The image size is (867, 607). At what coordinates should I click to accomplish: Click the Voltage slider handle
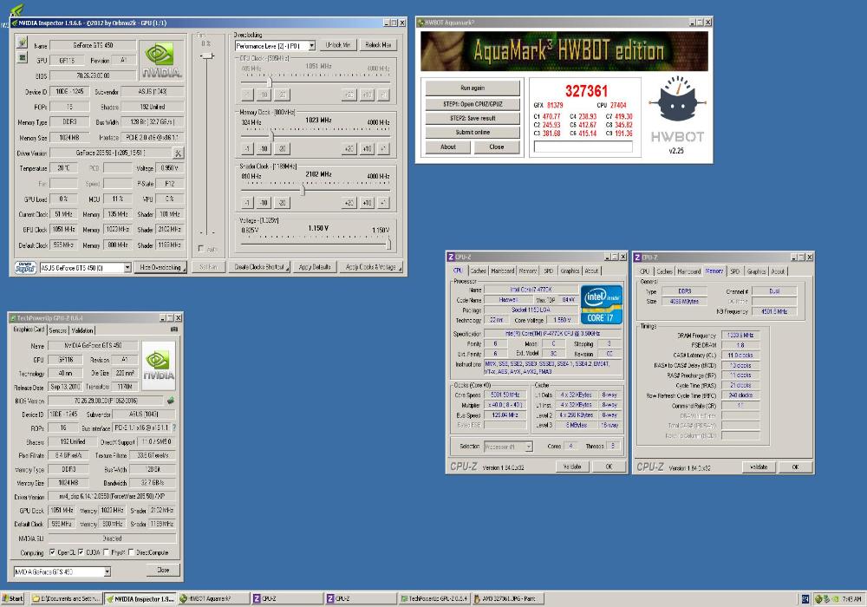point(388,242)
